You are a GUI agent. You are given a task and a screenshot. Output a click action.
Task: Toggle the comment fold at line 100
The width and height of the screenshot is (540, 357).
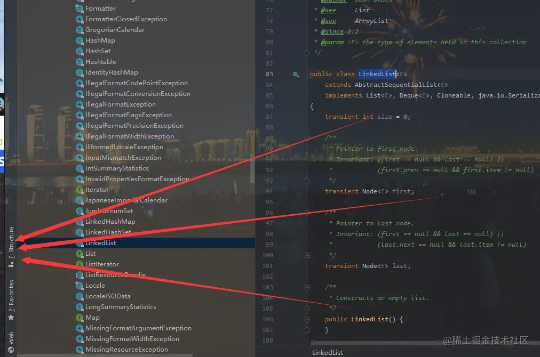coord(307,255)
